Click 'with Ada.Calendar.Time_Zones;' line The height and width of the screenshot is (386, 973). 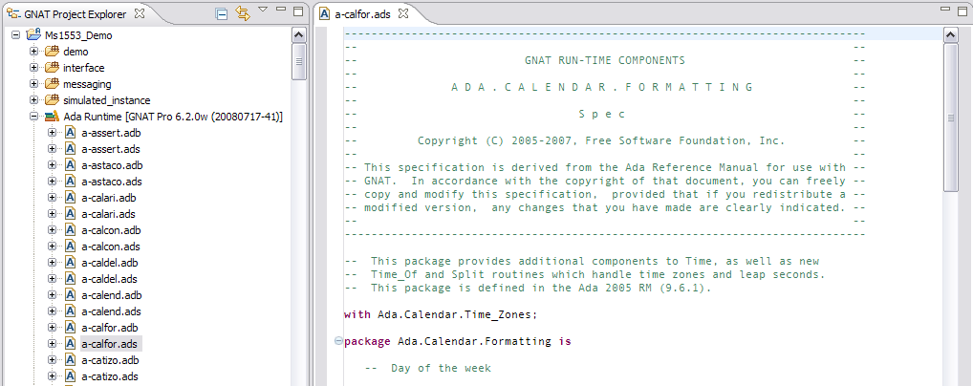tap(441, 314)
